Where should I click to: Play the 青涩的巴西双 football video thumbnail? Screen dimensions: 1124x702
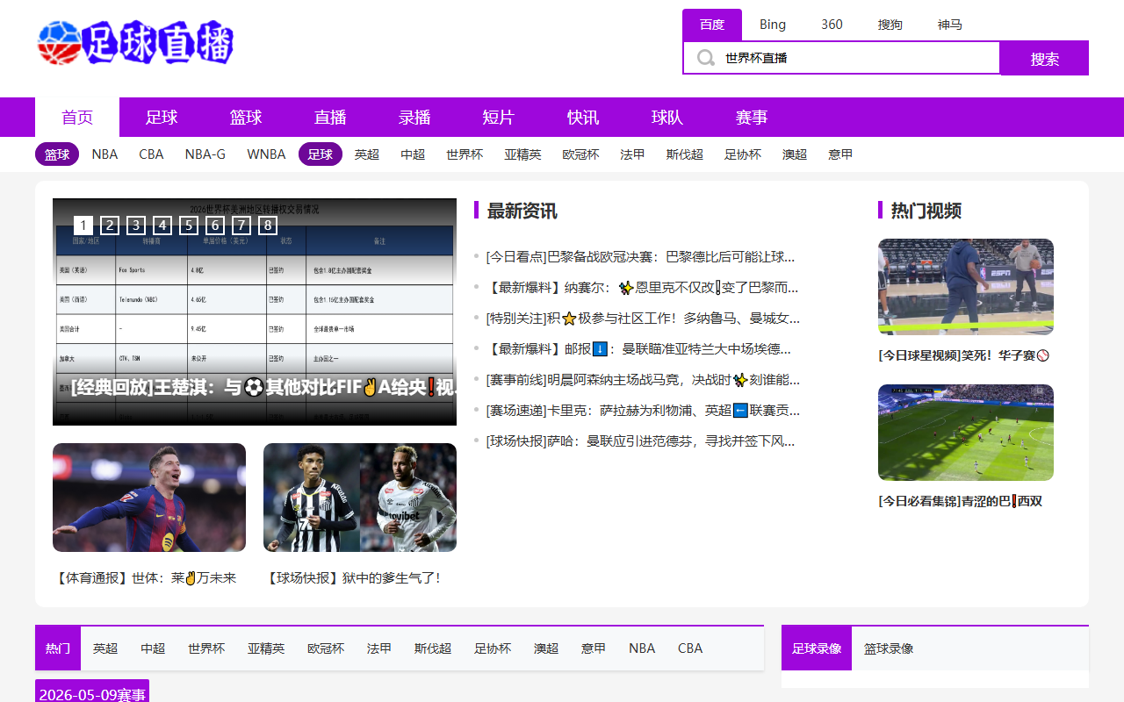point(966,433)
